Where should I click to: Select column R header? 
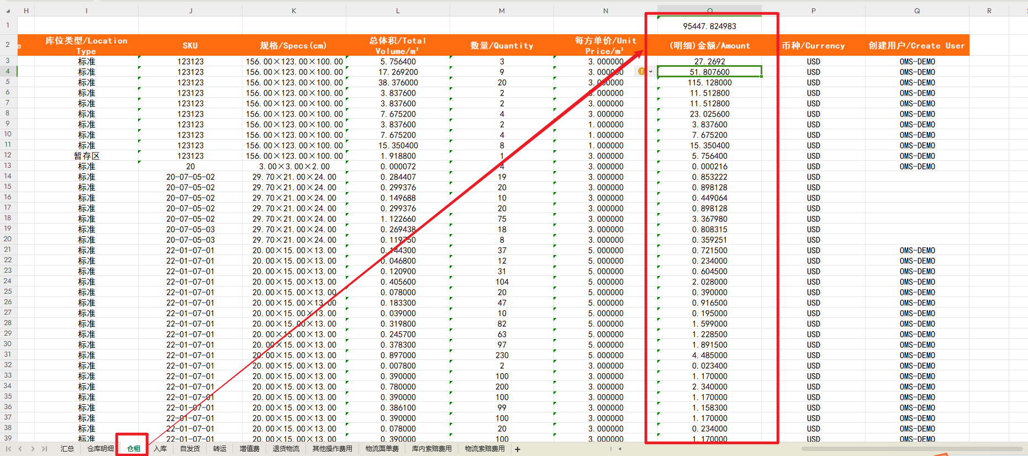(989, 10)
